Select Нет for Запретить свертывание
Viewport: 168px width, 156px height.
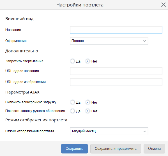(88, 61)
